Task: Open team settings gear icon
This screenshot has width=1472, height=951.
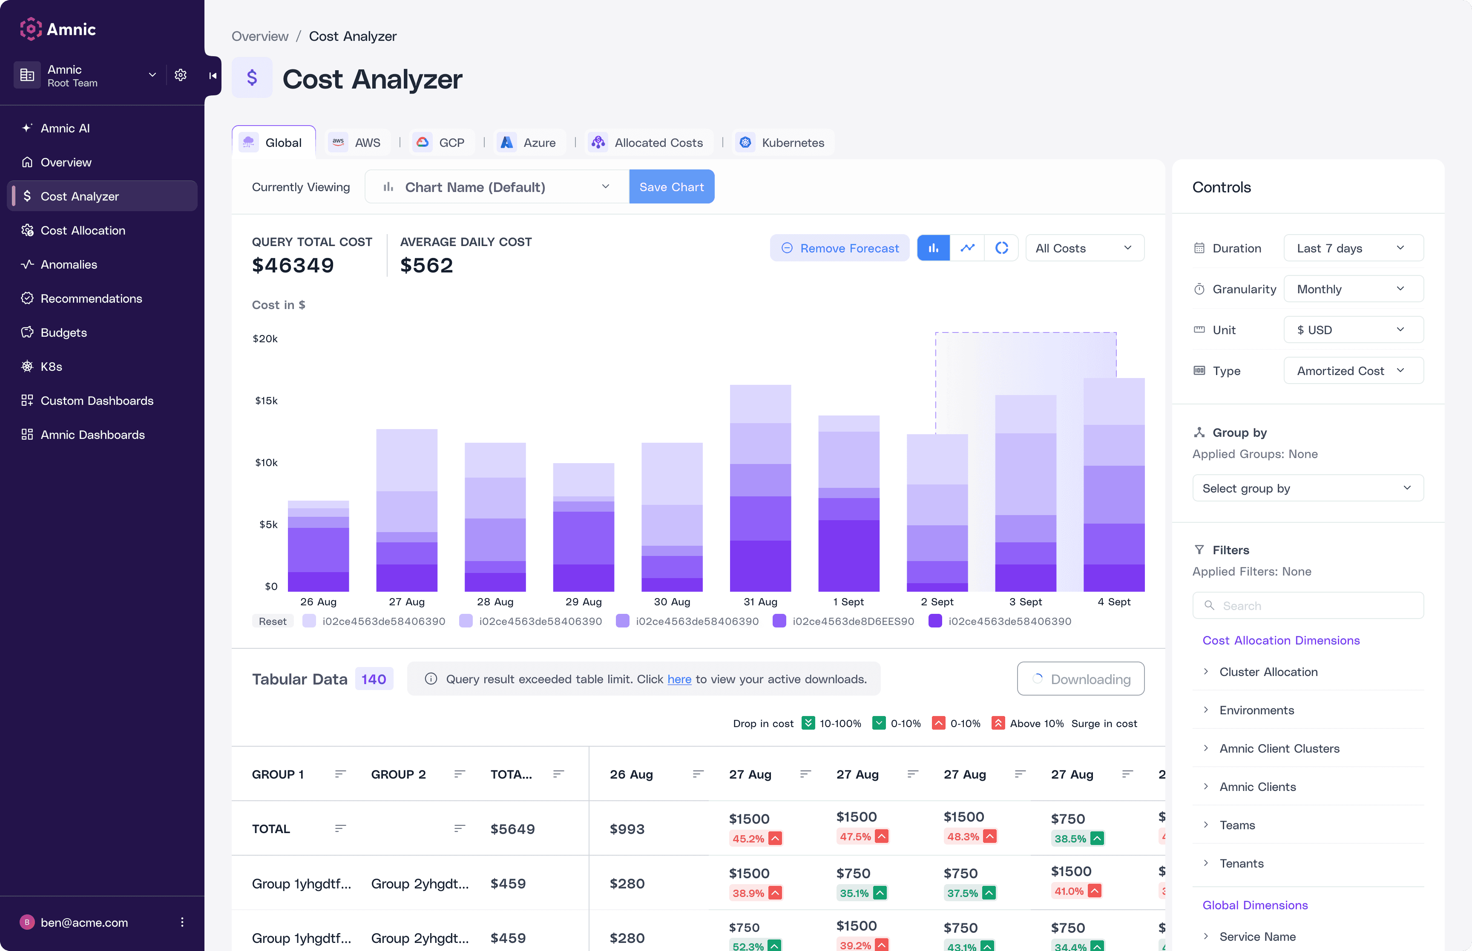Action: coord(180,75)
